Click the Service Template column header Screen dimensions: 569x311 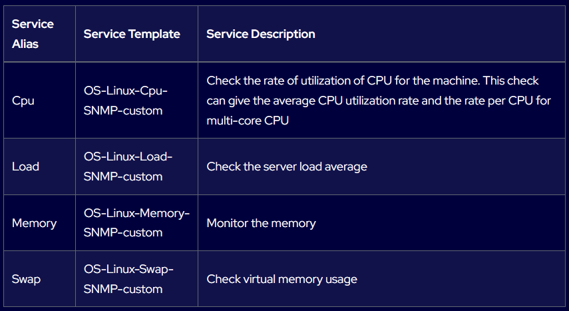132,34
